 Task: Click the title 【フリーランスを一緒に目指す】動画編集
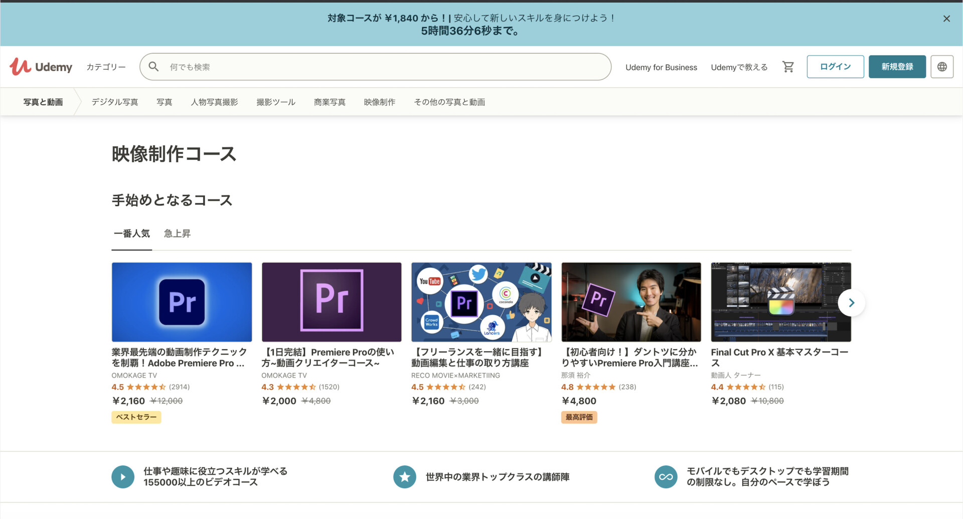(478, 358)
